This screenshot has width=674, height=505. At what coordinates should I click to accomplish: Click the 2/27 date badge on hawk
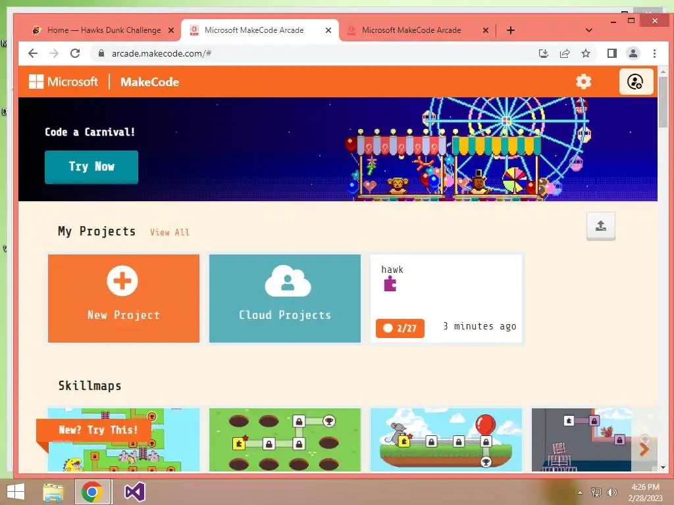click(400, 328)
